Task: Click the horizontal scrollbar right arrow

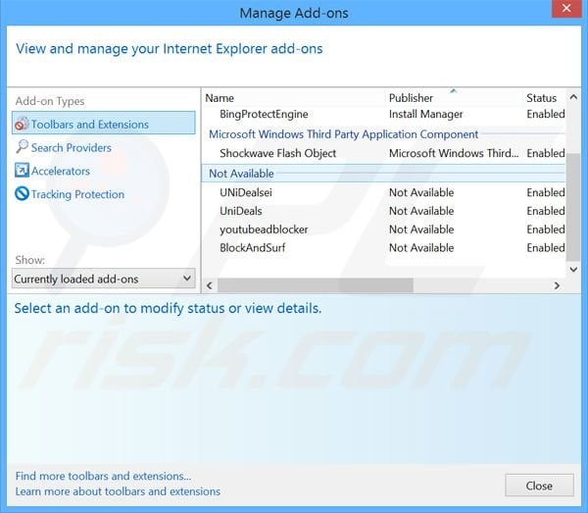Action: click(557, 285)
